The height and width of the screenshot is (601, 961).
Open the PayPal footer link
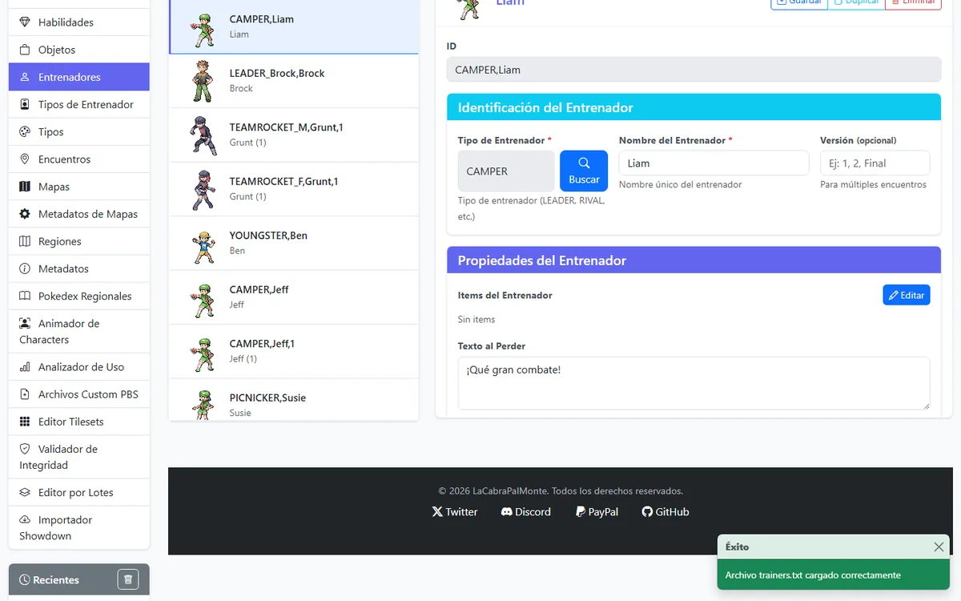click(597, 511)
